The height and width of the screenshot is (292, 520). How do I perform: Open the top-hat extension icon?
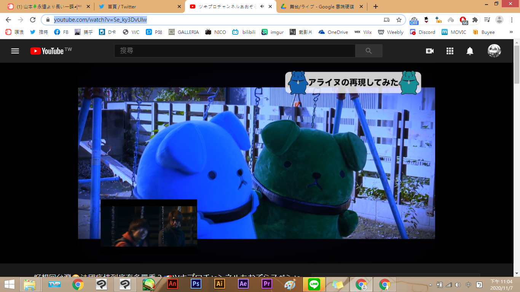click(x=426, y=20)
